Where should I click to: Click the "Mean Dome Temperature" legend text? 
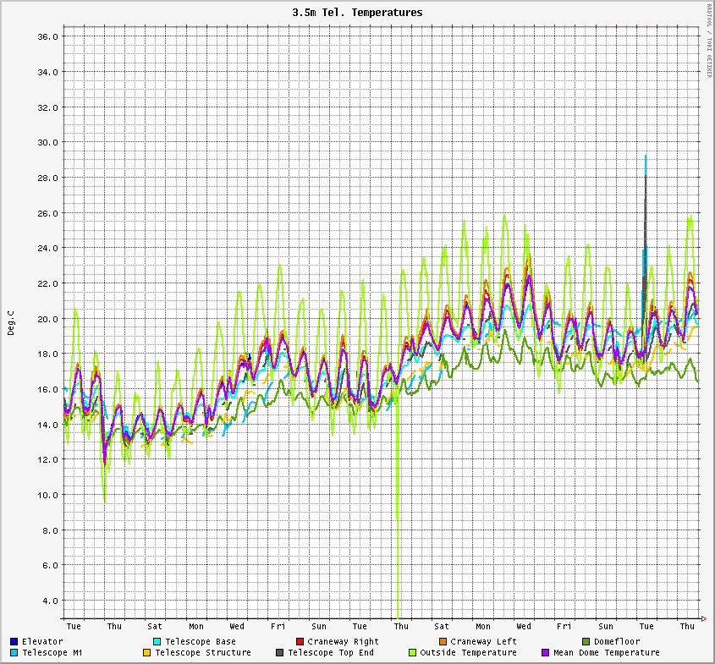[x=606, y=653]
